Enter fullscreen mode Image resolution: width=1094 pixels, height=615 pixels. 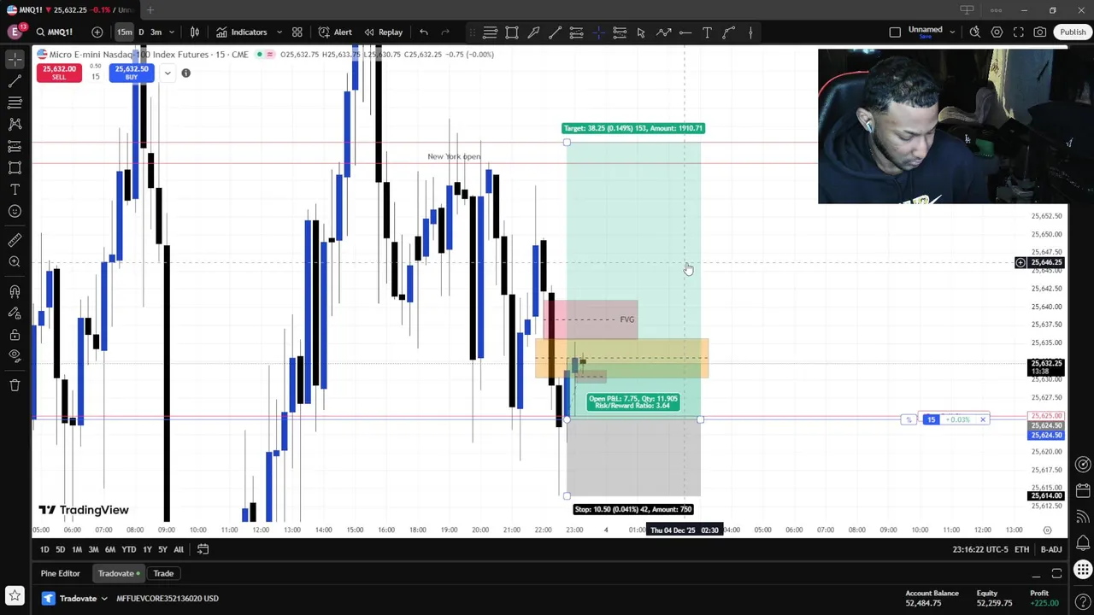click(x=1019, y=32)
